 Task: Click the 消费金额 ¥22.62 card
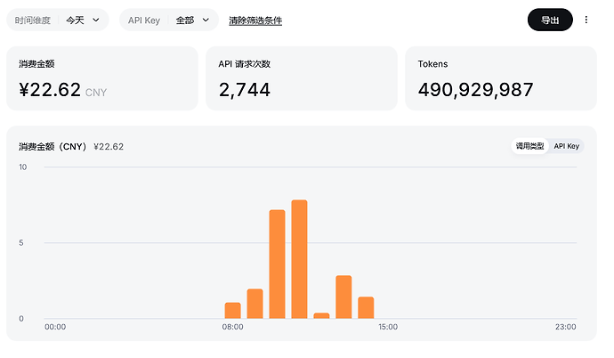pyautogui.click(x=102, y=78)
